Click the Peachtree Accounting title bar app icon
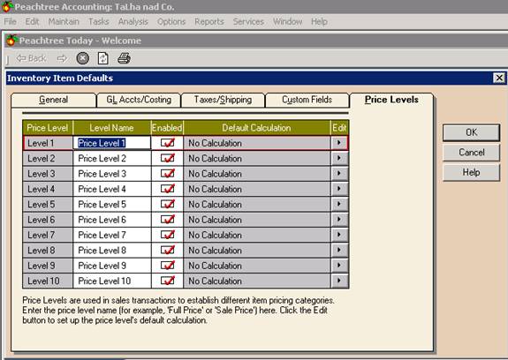The image size is (508, 360). [7, 6]
